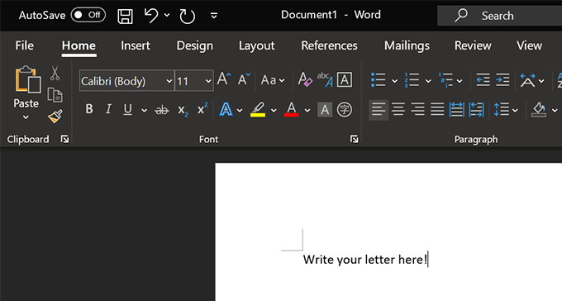Click the Bullets list icon
The height and width of the screenshot is (301, 562).
[x=379, y=80]
